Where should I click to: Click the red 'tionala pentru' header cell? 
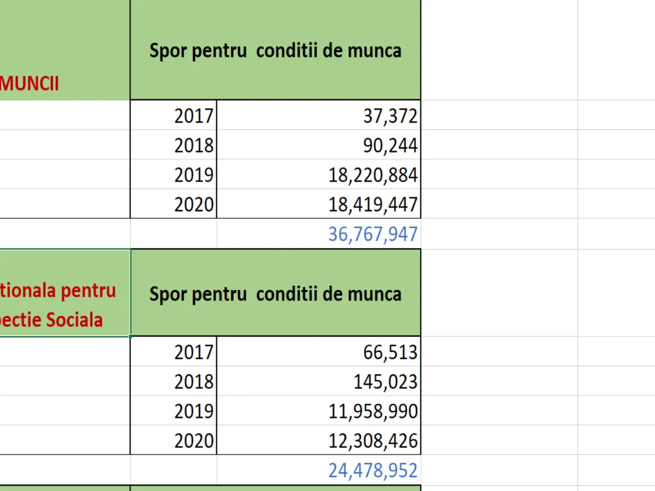64,293
